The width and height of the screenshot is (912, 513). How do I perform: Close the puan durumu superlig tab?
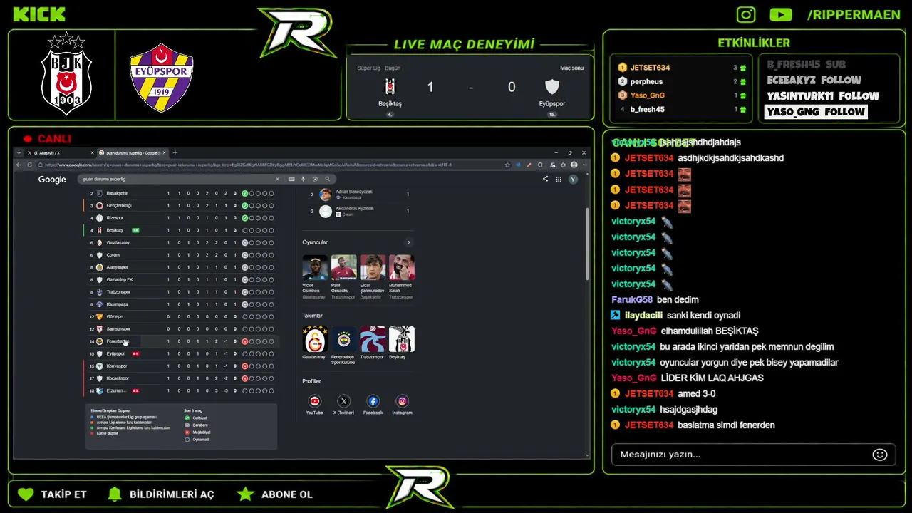coord(164,152)
